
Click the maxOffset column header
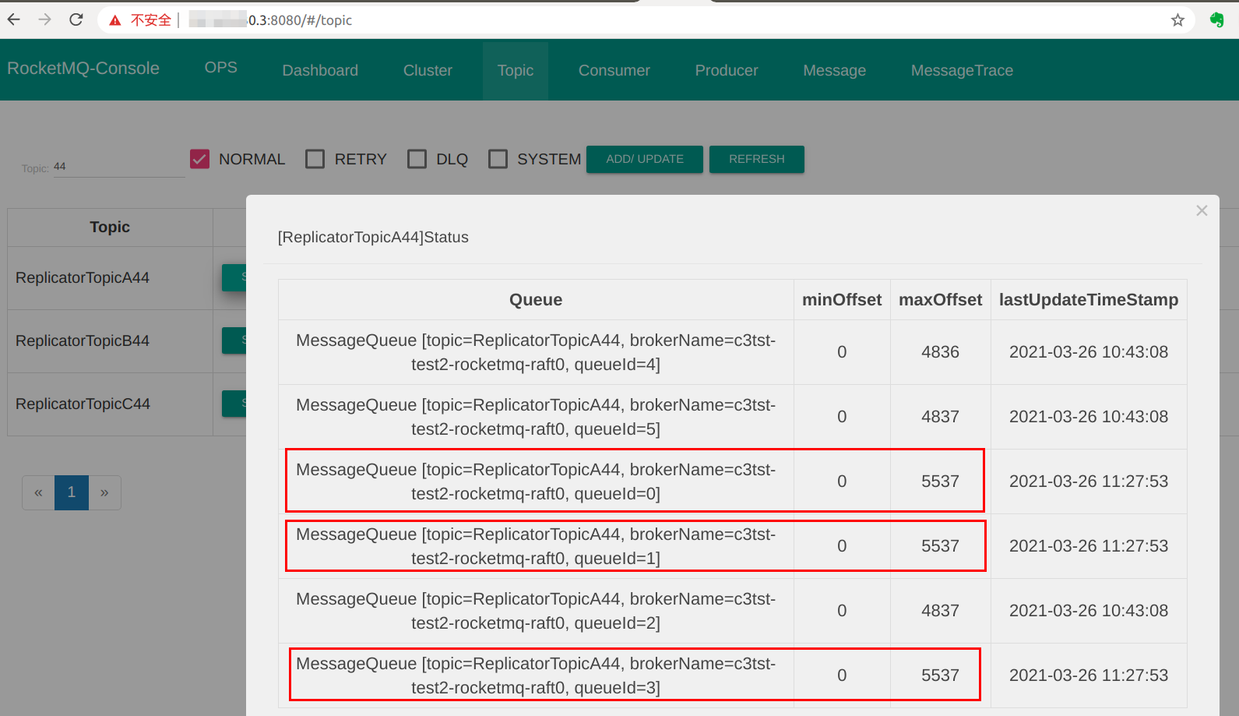point(941,299)
